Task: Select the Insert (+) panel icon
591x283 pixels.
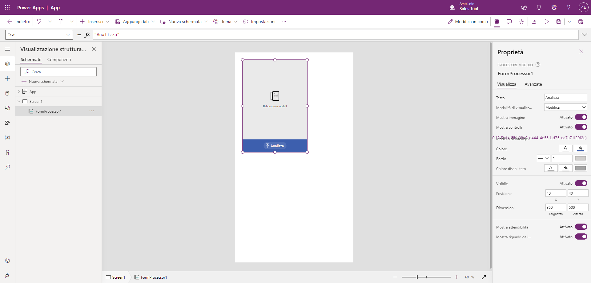Action: tap(7, 79)
